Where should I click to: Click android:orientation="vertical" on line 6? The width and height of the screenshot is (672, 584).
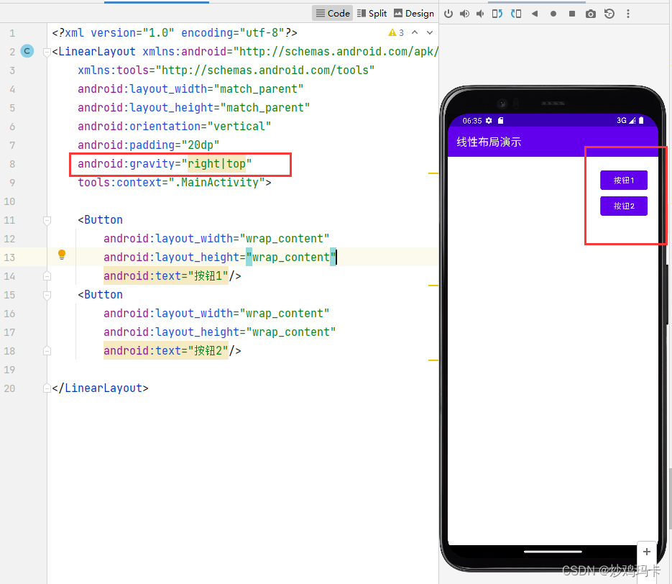(175, 127)
